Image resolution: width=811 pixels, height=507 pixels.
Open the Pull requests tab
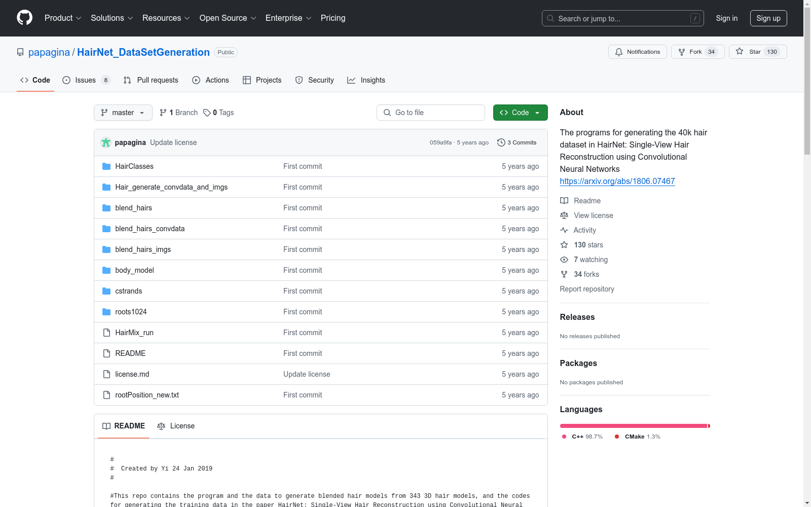click(151, 80)
